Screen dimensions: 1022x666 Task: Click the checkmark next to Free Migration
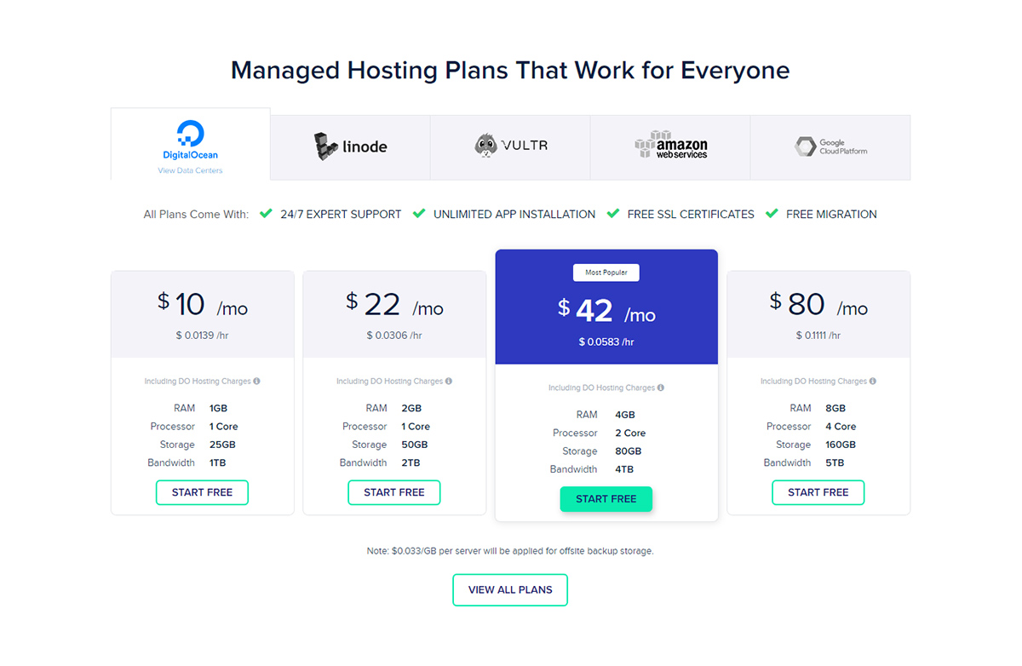tap(771, 214)
